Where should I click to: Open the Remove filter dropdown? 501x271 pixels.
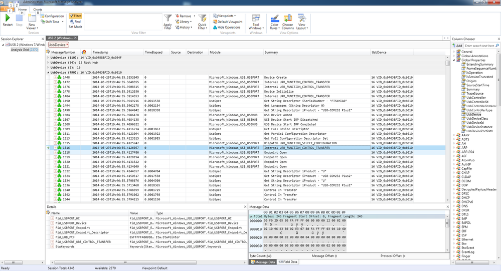tap(185, 16)
